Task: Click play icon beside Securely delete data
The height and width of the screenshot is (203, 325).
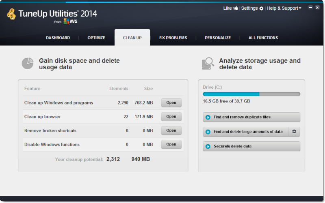Action: 208,147
